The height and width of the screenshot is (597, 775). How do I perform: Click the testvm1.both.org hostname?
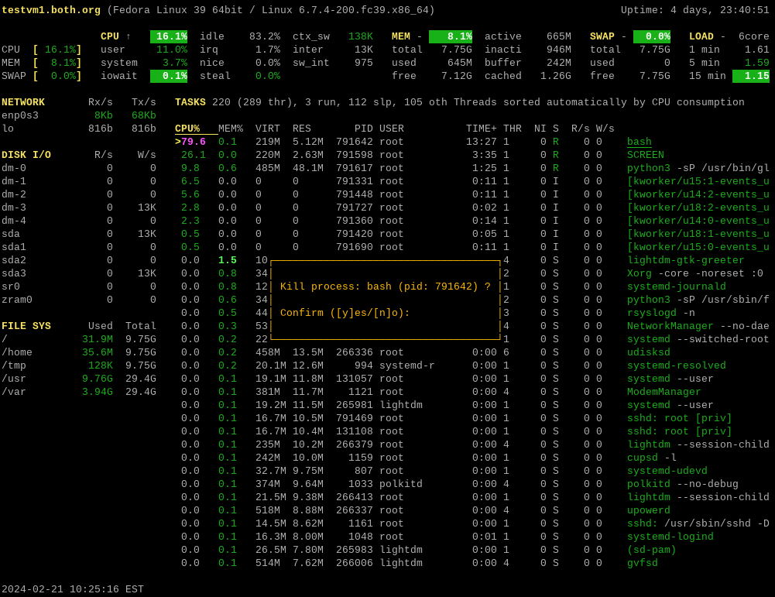(51, 10)
